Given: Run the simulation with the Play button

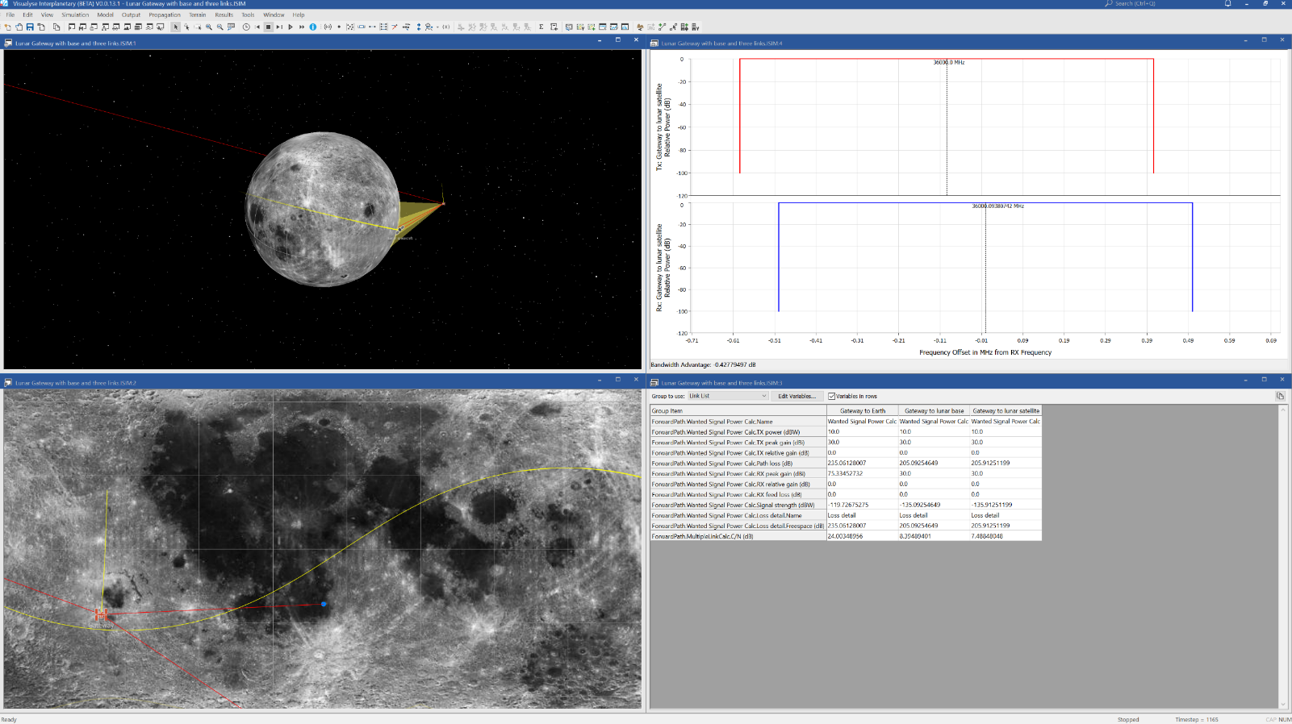Looking at the screenshot, I should 291,27.
